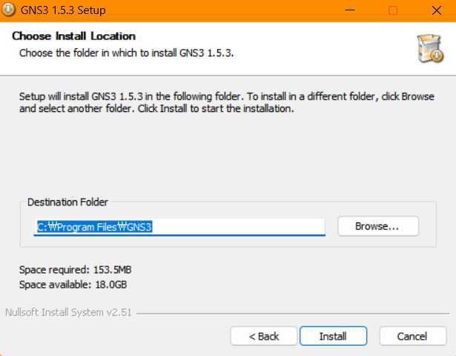This screenshot has width=456, height=356.
Task: Click "Nullsoft Install System v2.51" label
Action: coord(68,312)
